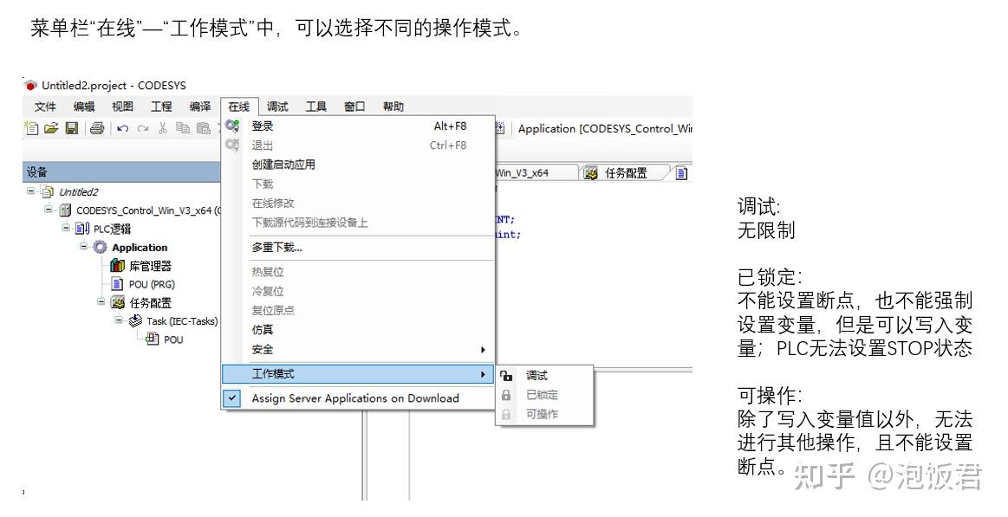Open the 调试 menu in menu bar
Screen dimensions: 1008x517
(x=277, y=107)
